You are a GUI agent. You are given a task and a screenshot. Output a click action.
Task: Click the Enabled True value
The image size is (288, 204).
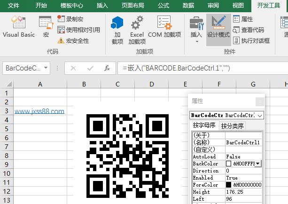(243, 178)
